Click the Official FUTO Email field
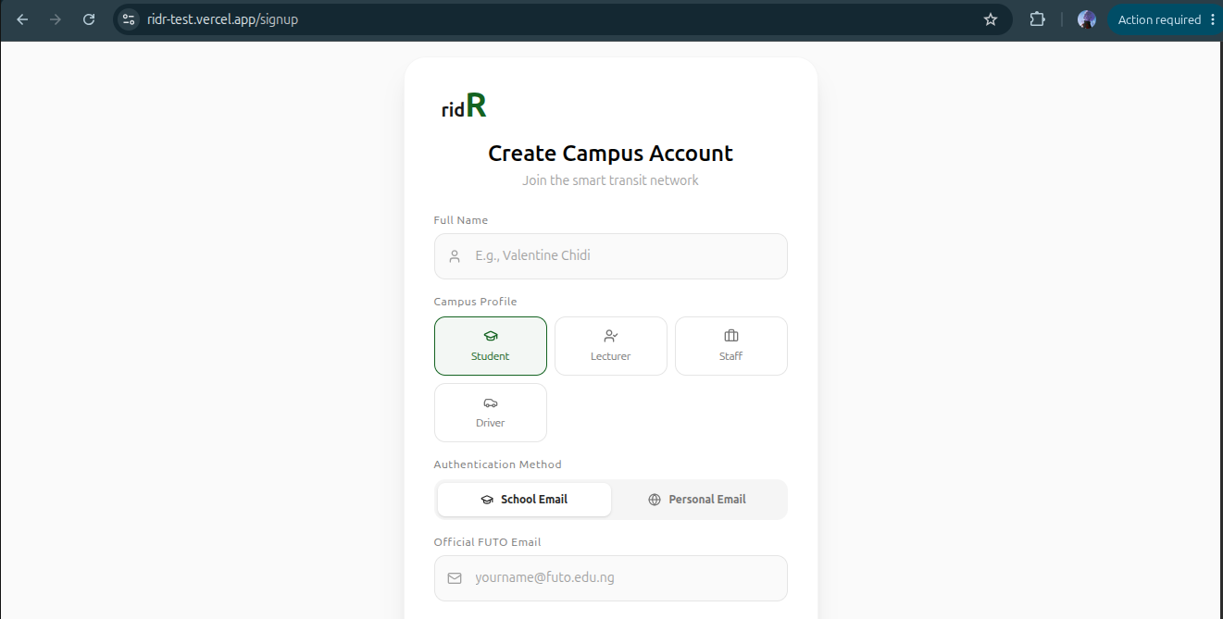Screen dimensions: 1223x619 tap(611, 578)
